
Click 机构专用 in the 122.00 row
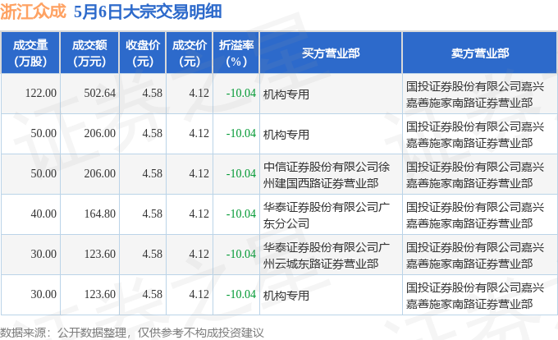(x=286, y=94)
